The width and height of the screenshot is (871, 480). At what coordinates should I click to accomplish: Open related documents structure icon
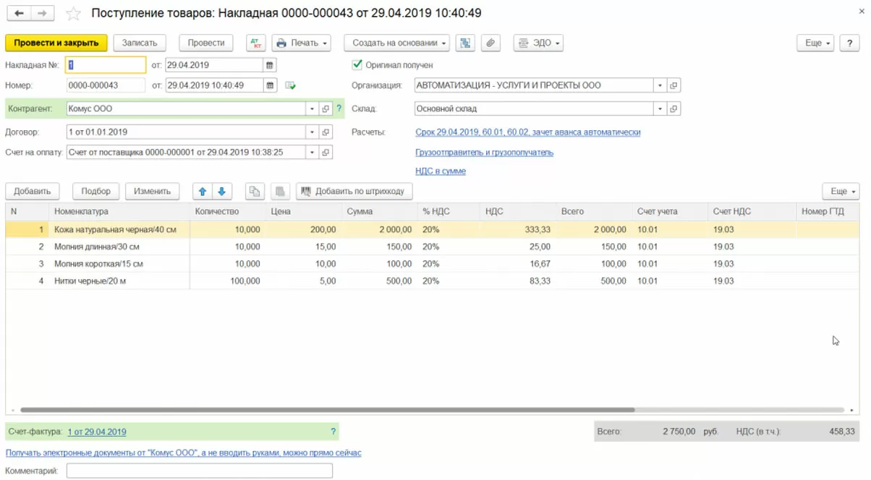point(464,43)
